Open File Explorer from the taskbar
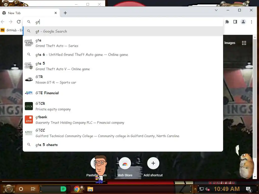Screen dimensions: 259x194 [90, 189]
